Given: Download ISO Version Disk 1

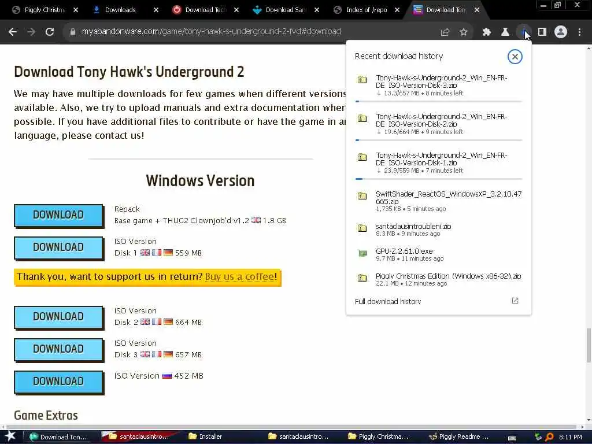Looking at the screenshot, I should [58, 247].
